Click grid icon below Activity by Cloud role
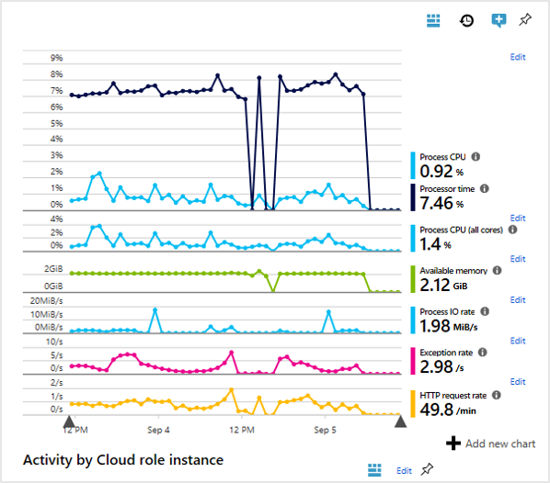The width and height of the screenshot is (550, 483). click(x=374, y=470)
